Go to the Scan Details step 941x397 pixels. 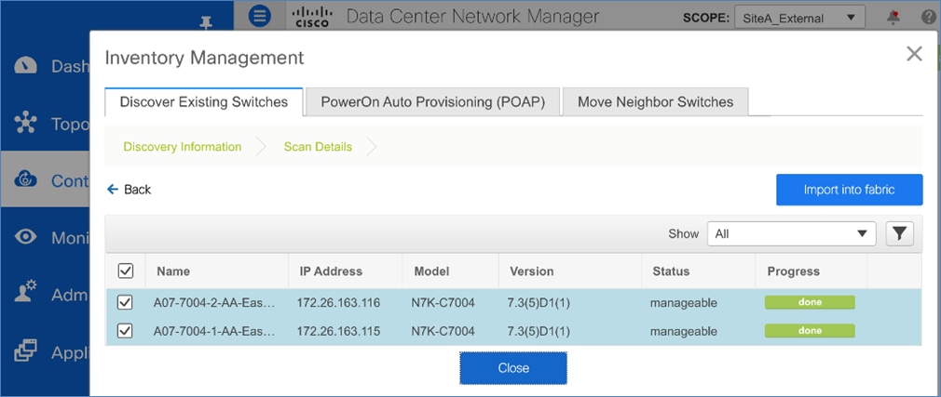coord(318,147)
